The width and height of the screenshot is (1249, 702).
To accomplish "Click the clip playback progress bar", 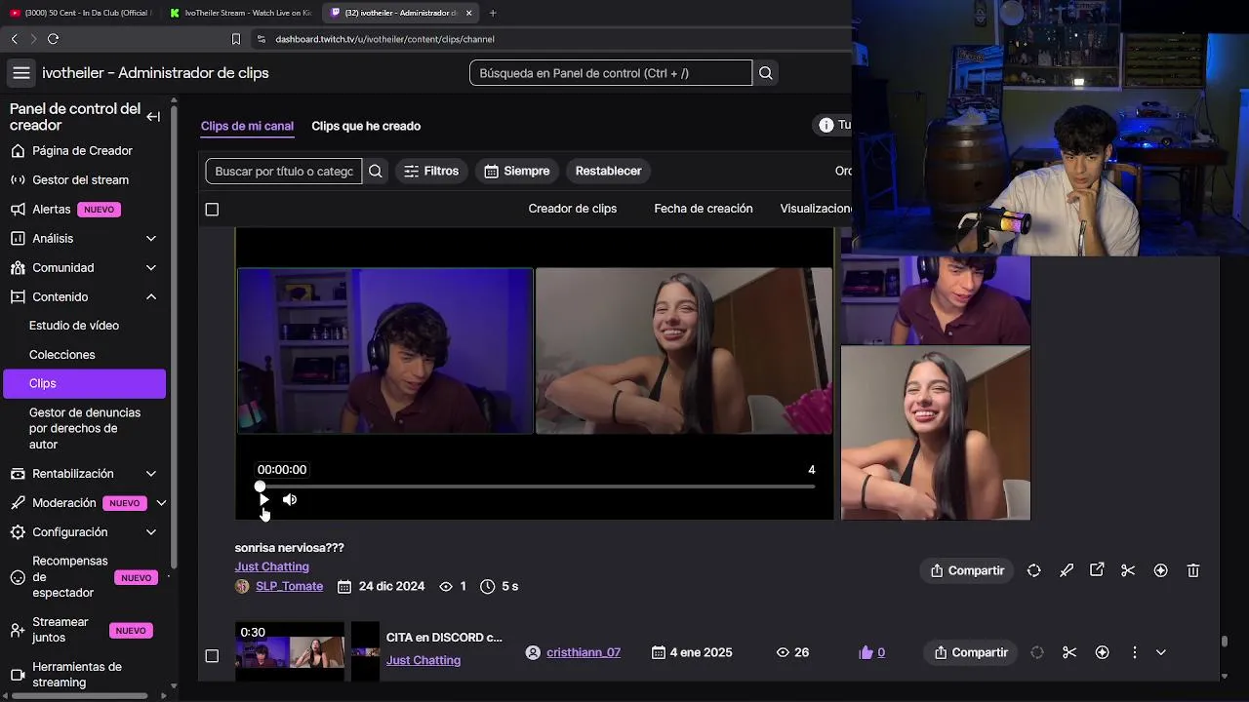I will point(536,486).
